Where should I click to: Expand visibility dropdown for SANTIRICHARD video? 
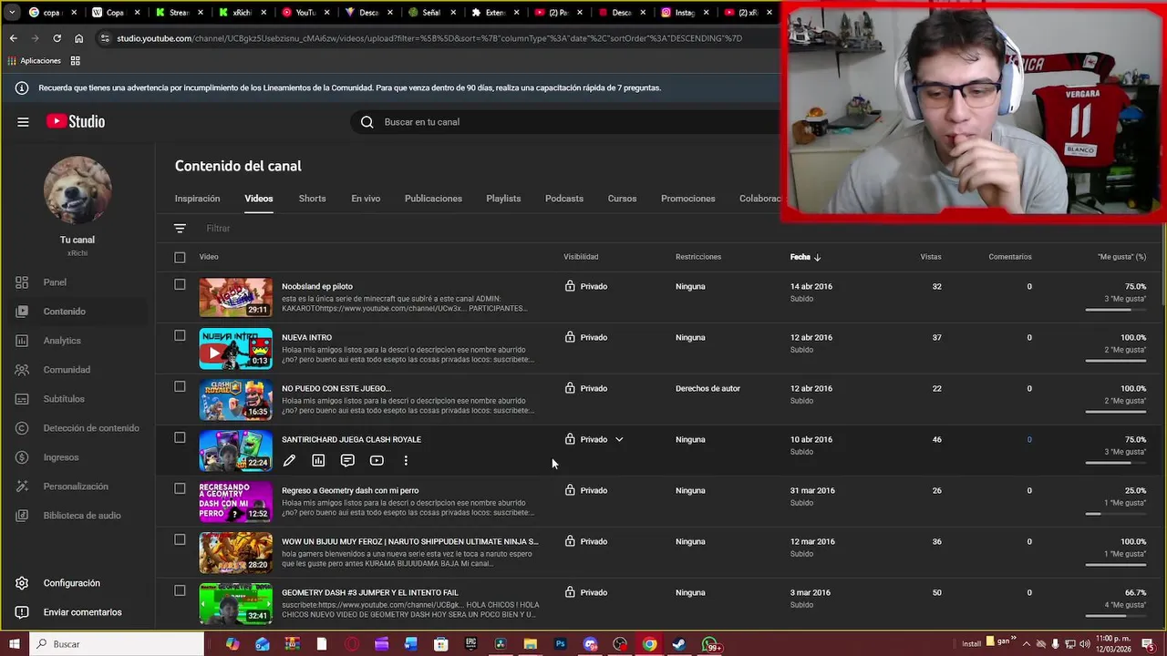pos(619,439)
